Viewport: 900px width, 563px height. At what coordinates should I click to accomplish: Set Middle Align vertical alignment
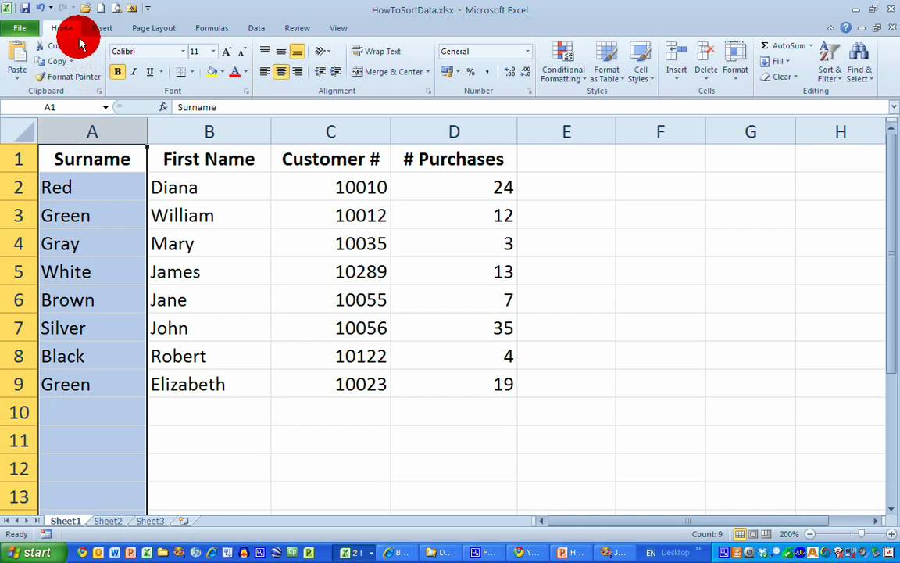click(x=280, y=51)
